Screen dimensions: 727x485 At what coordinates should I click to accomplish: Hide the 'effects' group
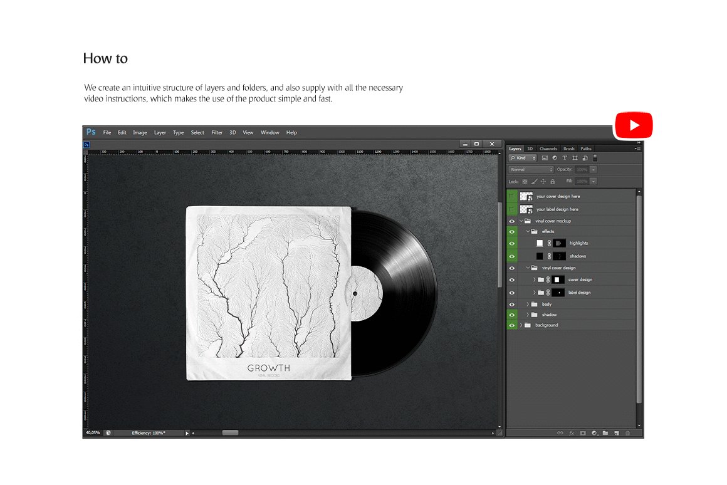(512, 231)
